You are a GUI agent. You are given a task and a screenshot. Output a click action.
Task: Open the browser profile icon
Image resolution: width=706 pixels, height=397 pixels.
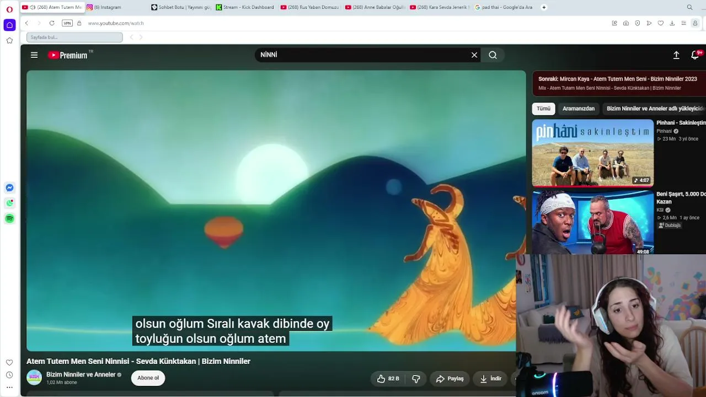coord(695,23)
